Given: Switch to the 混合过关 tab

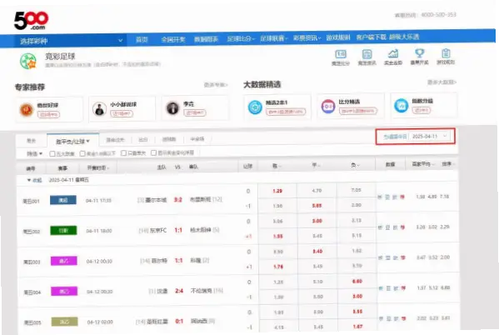Looking at the screenshot, I should pos(115,140).
